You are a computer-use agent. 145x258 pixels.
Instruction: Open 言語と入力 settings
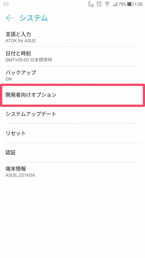72,37
